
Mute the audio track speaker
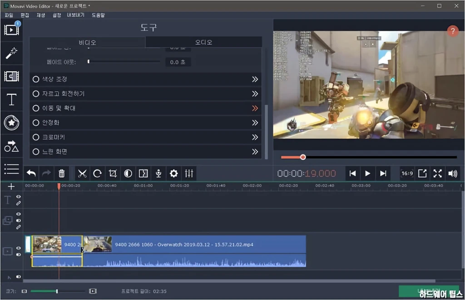click(18, 277)
